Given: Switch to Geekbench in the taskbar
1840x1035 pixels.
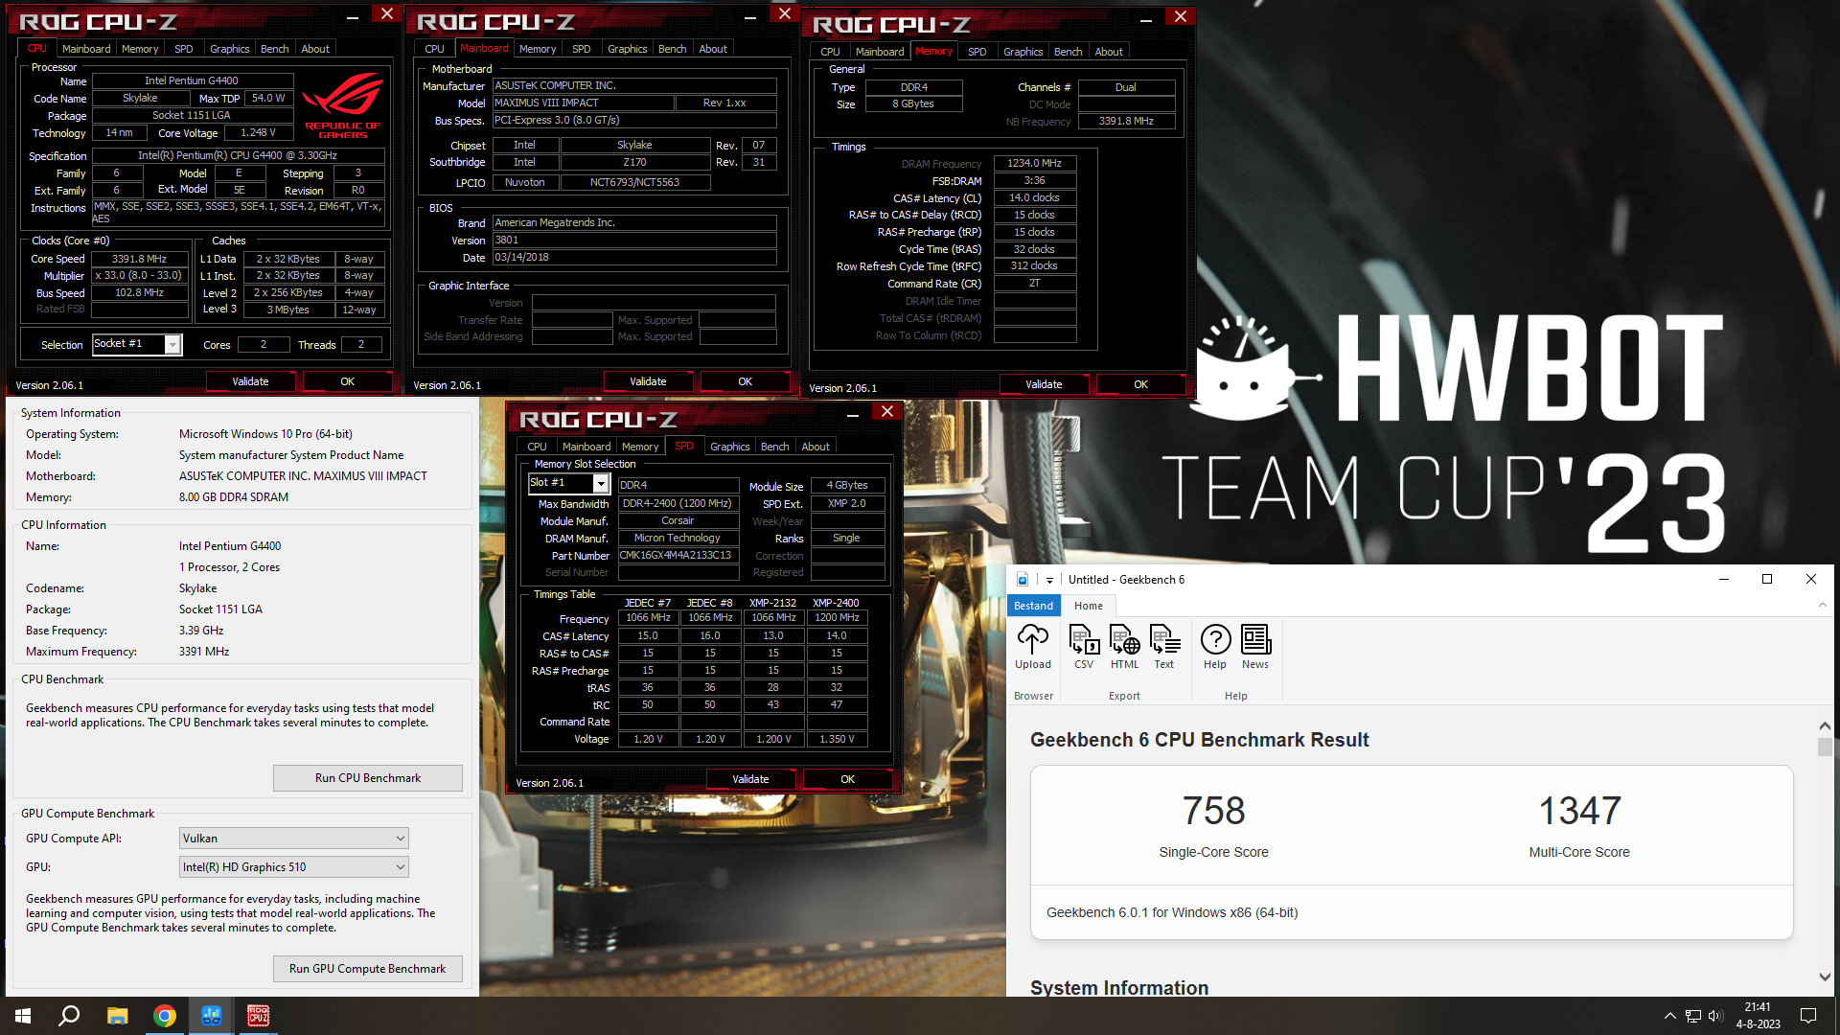Looking at the screenshot, I should pos(212,1016).
